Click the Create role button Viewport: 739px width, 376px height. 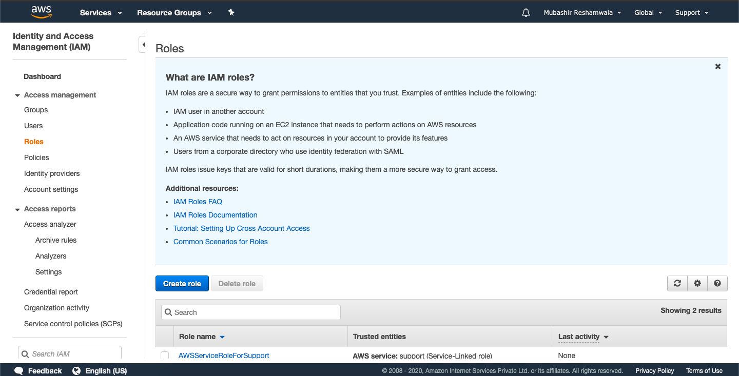point(182,283)
